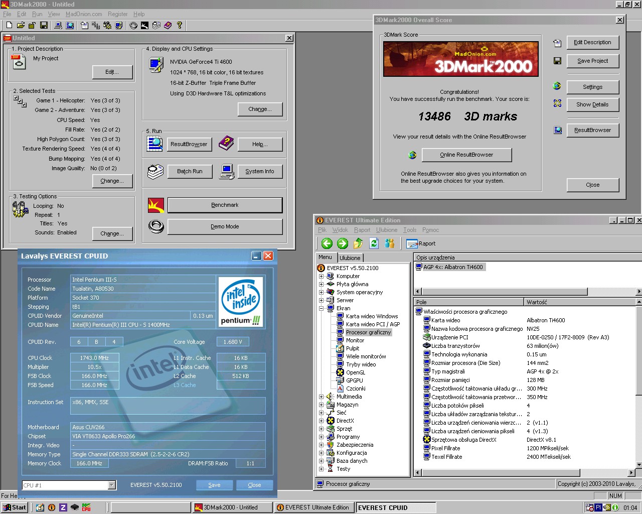Click Change in Display and CPU Settings

click(260, 109)
